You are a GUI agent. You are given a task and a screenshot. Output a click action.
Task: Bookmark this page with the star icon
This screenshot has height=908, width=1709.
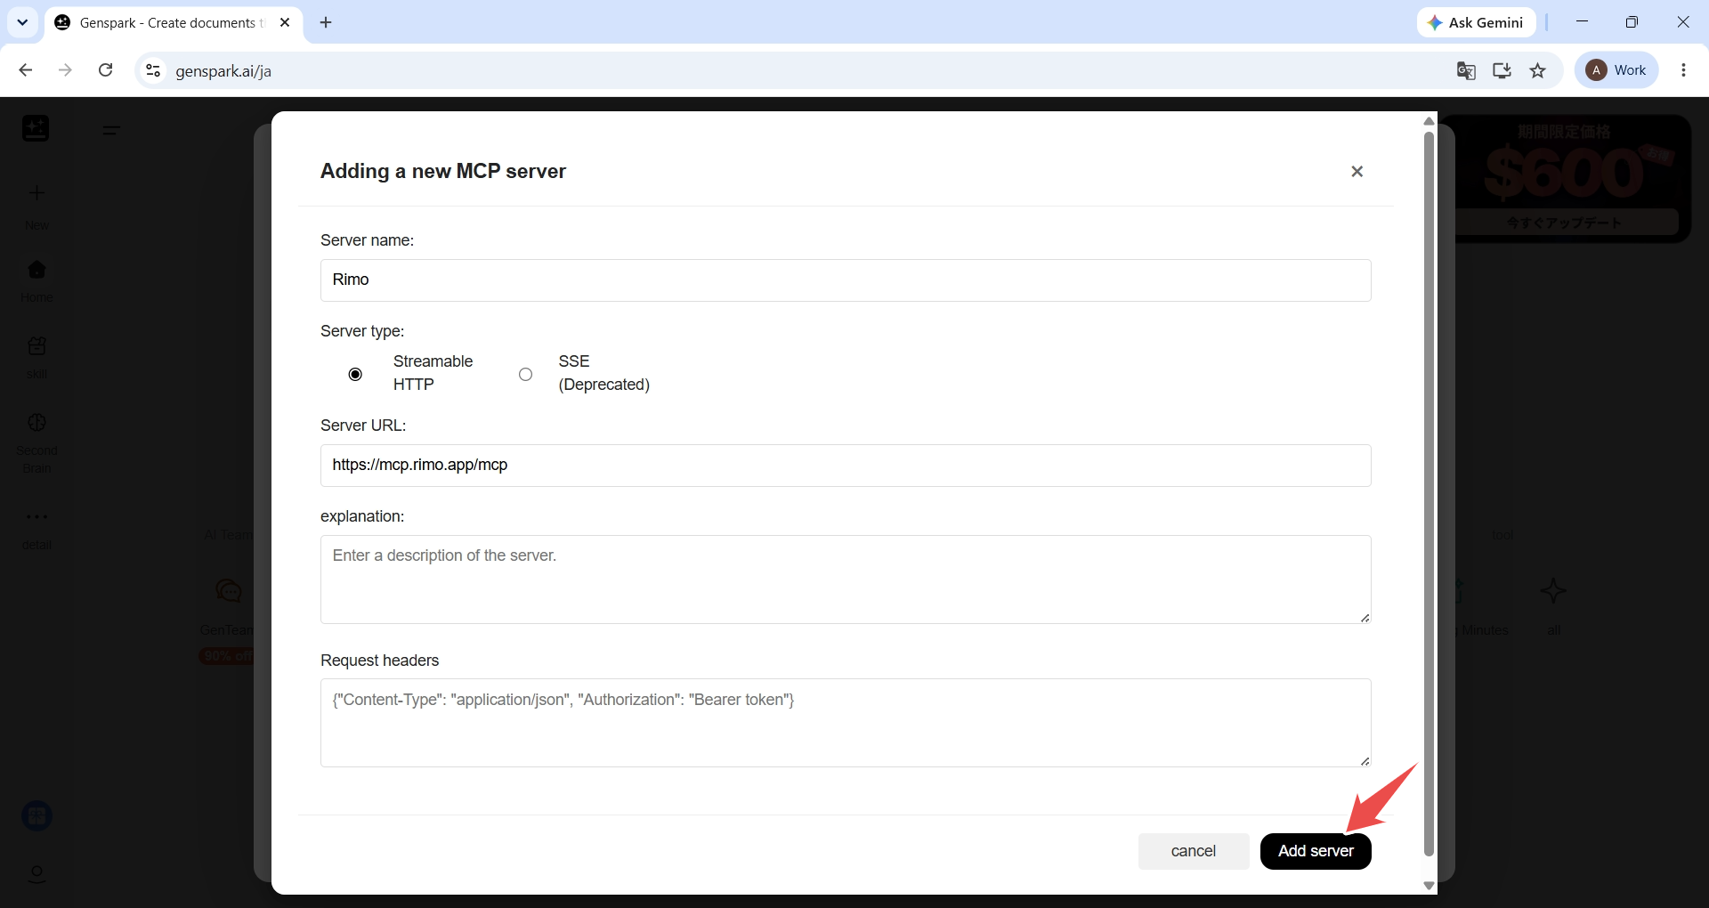pyautogui.click(x=1537, y=70)
